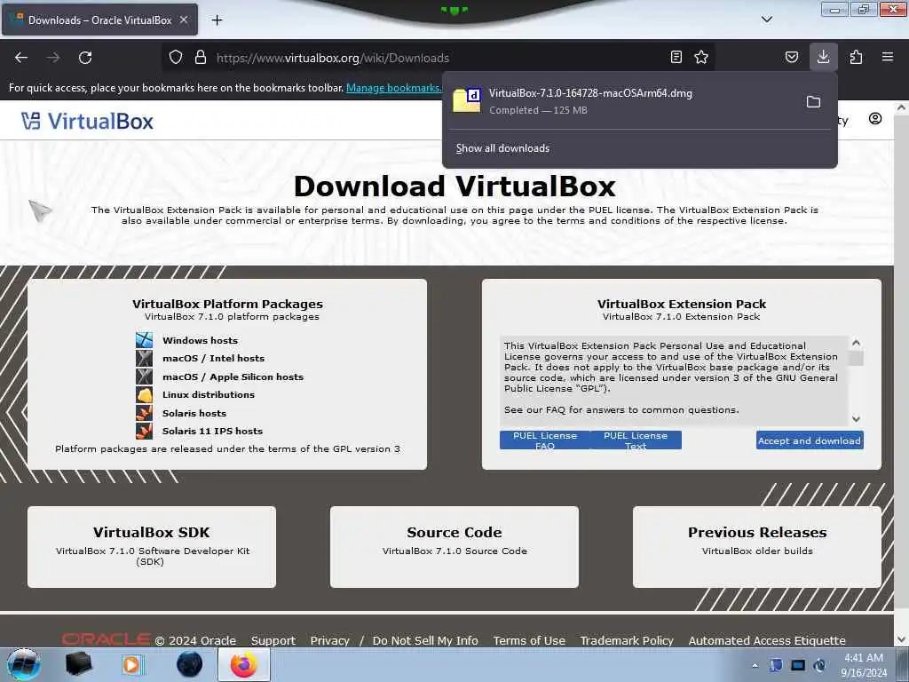
Task: Open the extensions puzzle icon
Action: tap(856, 57)
